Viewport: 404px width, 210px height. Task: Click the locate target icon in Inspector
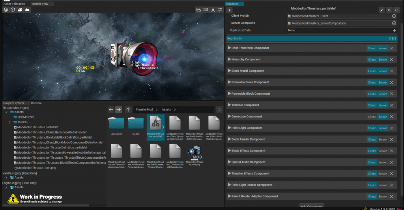tap(389, 10)
